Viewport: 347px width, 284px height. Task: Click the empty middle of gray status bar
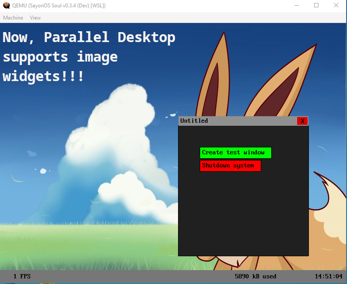[133, 276]
